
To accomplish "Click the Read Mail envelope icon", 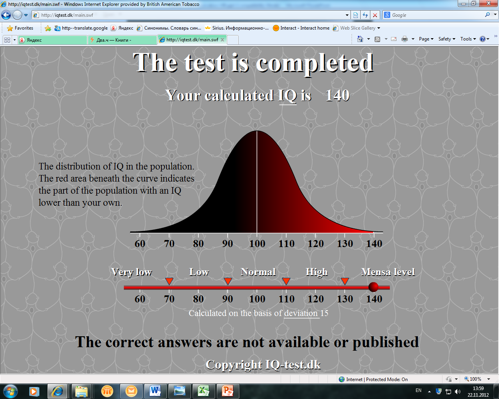I will point(394,39).
